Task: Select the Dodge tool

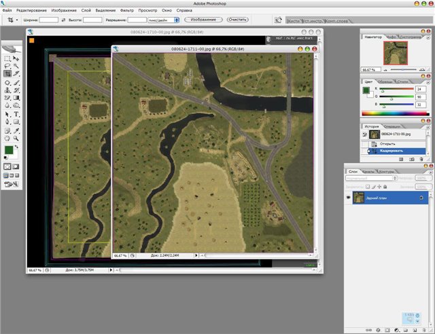Action: click(16, 105)
